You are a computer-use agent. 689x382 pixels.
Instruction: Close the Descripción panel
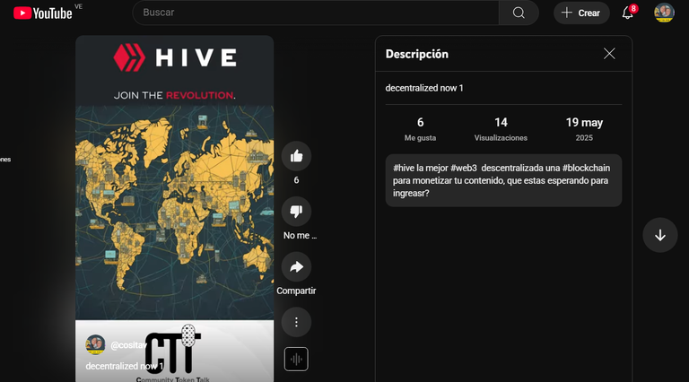tap(609, 54)
